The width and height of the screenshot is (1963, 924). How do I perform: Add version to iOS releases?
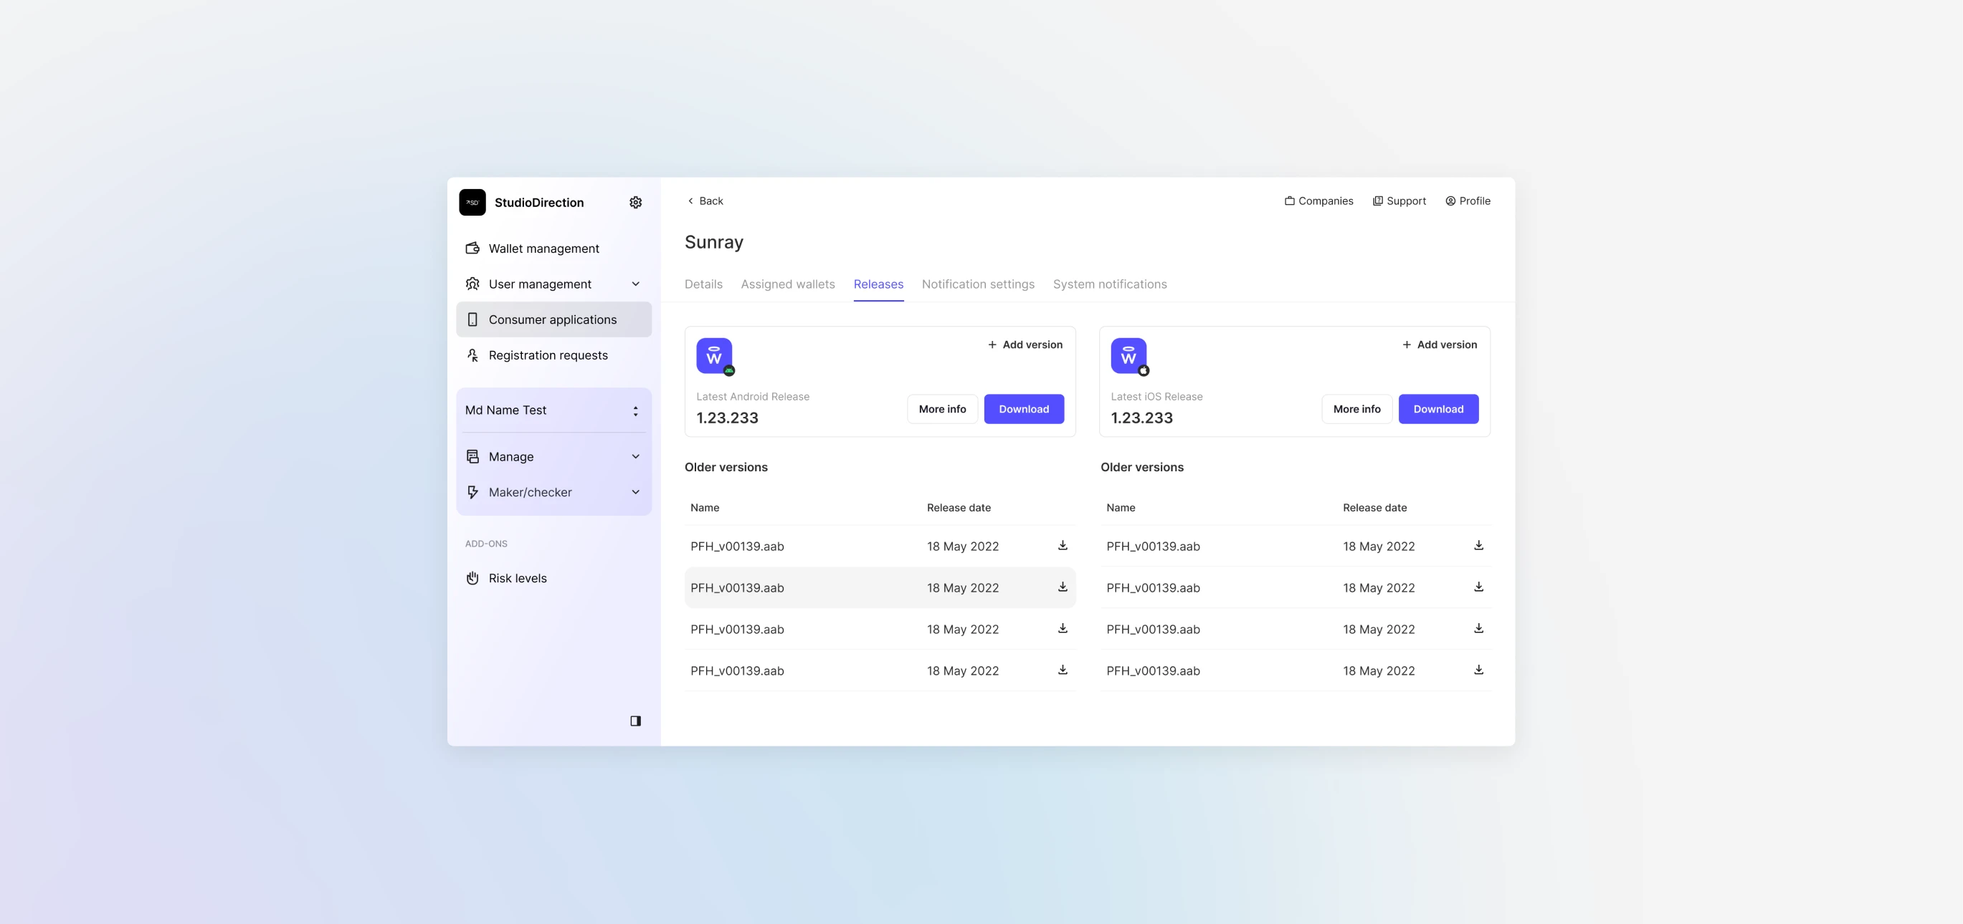[x=1440, y=345]
